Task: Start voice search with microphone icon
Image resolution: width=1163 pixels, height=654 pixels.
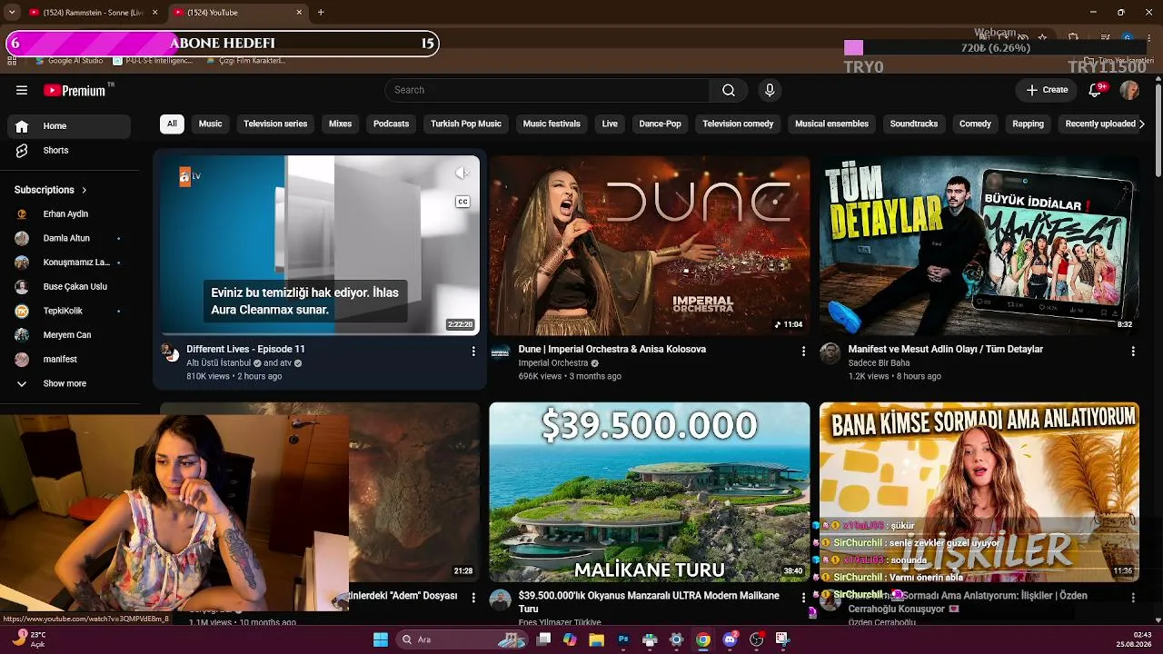Action: [x=770, y=90]
